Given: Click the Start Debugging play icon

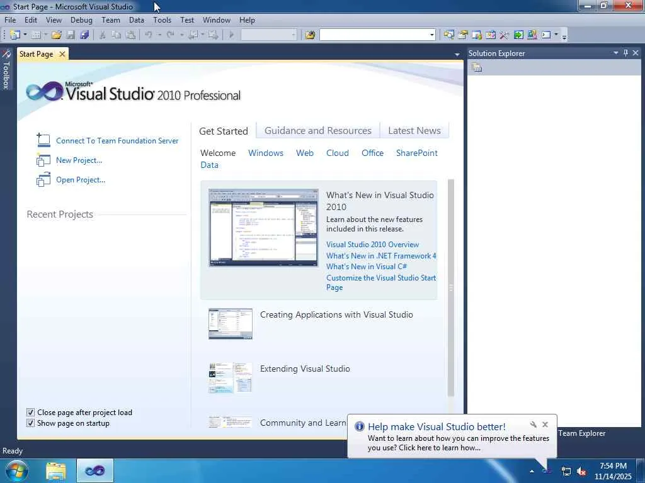Looking at the screenshot, I should coord(231,35).
